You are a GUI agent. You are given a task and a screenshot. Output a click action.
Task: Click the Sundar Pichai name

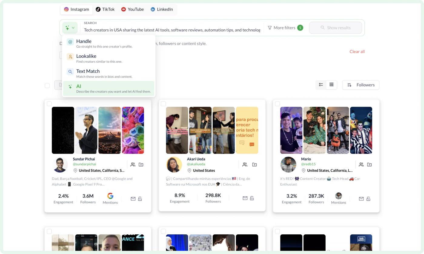click(84, 159)
